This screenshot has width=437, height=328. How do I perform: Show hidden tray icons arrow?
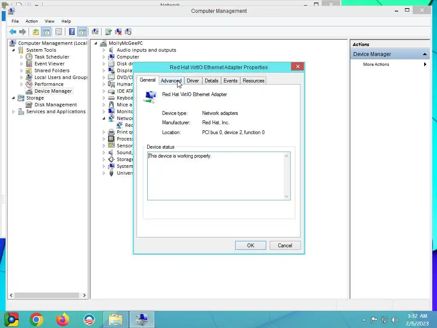pos(364,320)
